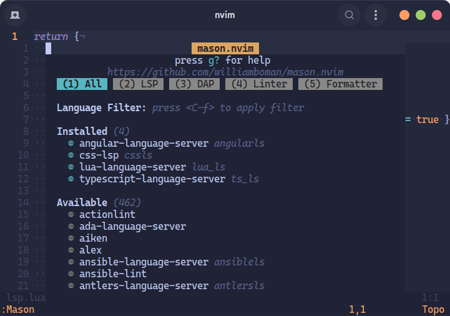The height and width of the screenshot is (316, 450).
Task: Select the angular-language-server entry
Action: click(x=144, y=144)
